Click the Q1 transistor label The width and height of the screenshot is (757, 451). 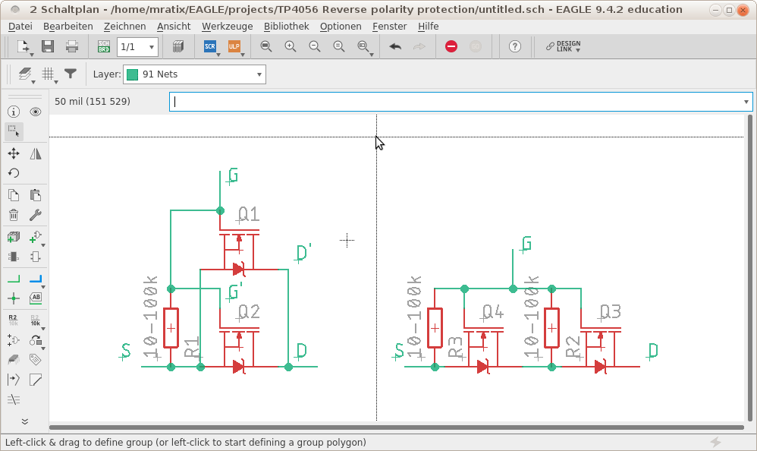coord(249,213)
